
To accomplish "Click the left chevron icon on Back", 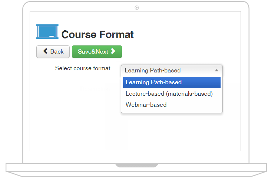I will pyautogui.click(x=45, y=51).
